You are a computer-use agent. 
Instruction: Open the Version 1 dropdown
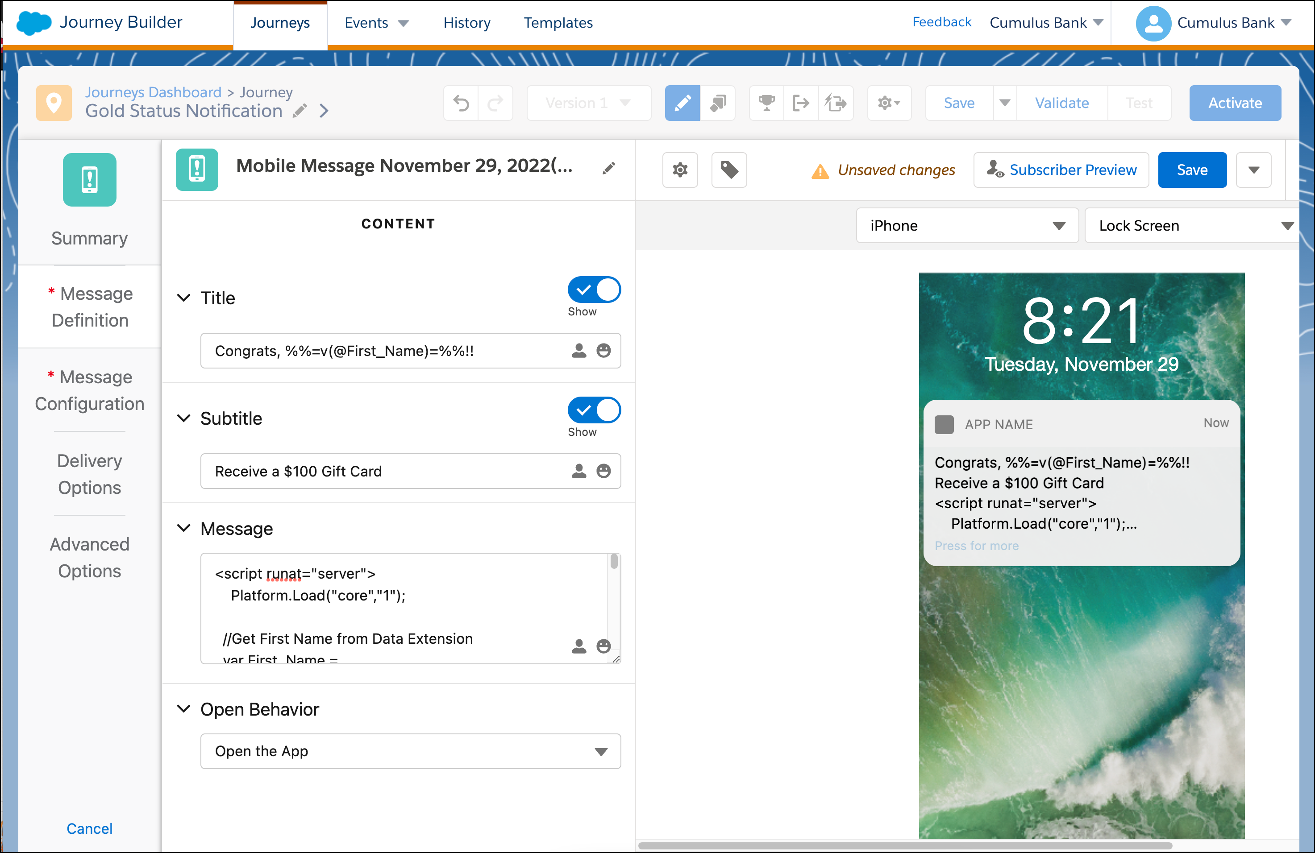pyautogui.click(x=588, y=103)
